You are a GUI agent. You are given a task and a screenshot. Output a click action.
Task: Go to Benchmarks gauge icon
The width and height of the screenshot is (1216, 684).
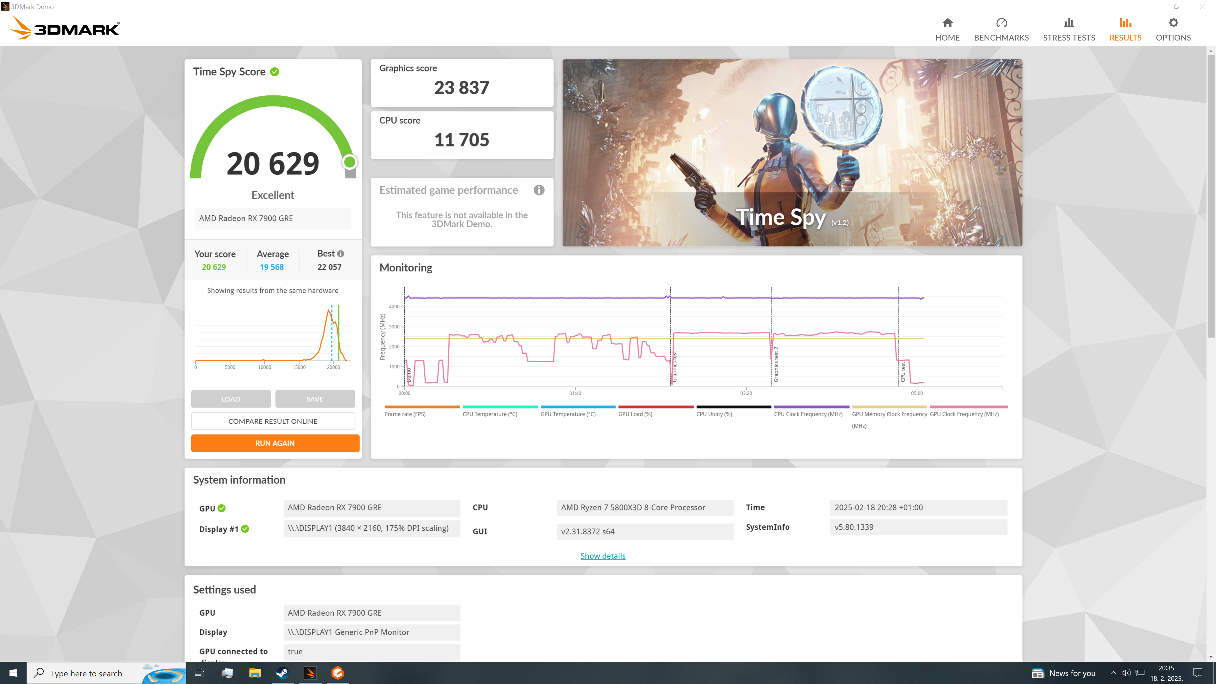(1001, 23)
